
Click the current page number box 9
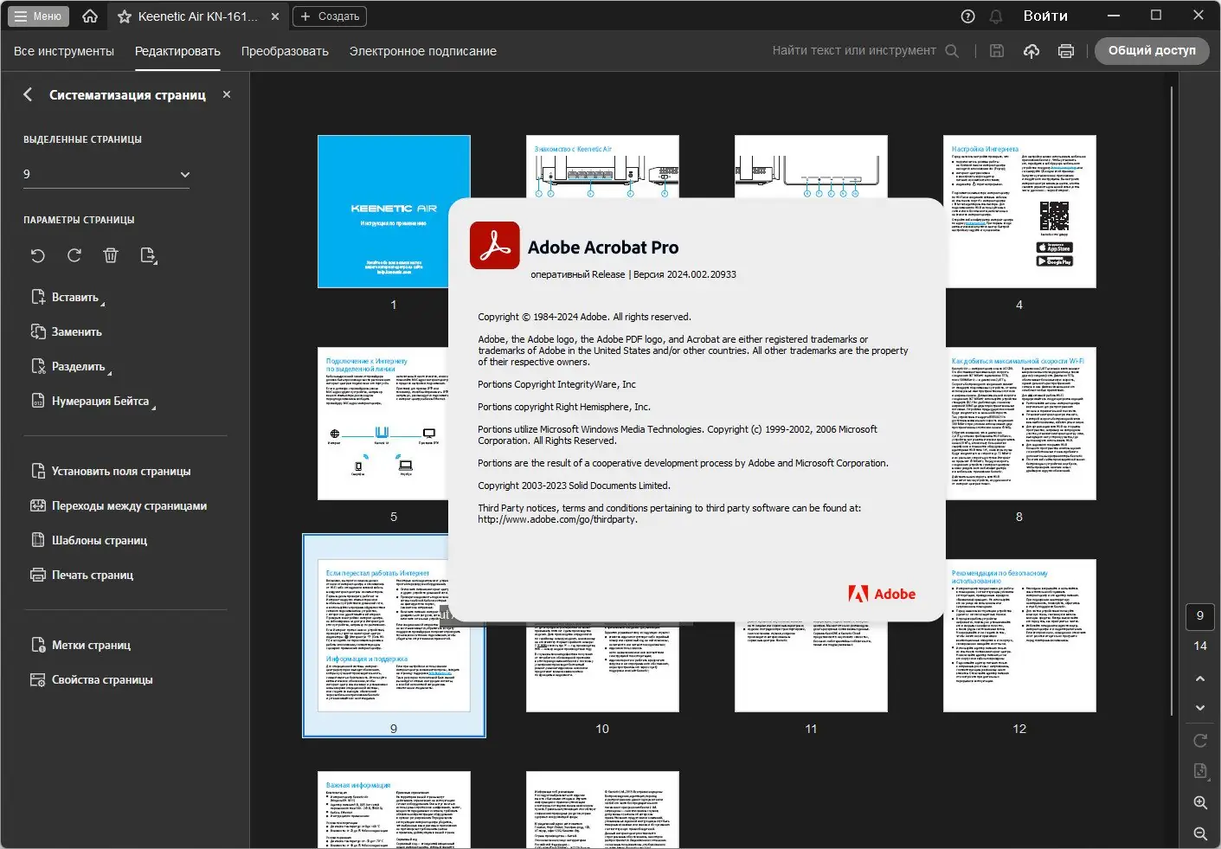pyautogui.click(x=1200, y=615)
